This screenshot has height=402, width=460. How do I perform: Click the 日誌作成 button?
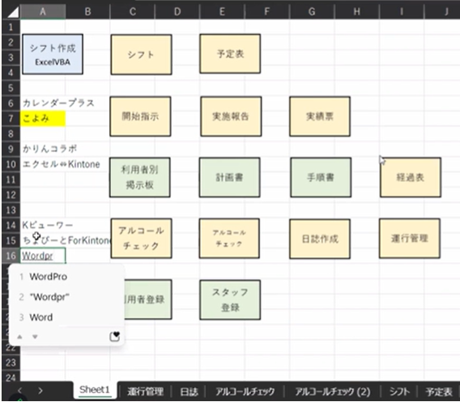[x=320, y=239]
